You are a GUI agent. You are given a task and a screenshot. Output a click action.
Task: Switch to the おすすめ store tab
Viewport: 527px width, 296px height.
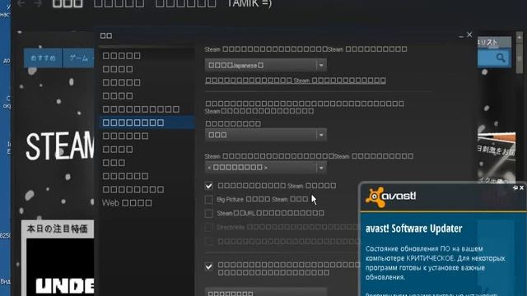click(43, 58)
